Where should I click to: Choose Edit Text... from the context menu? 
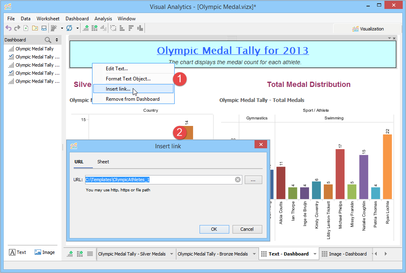coord(133,68)
